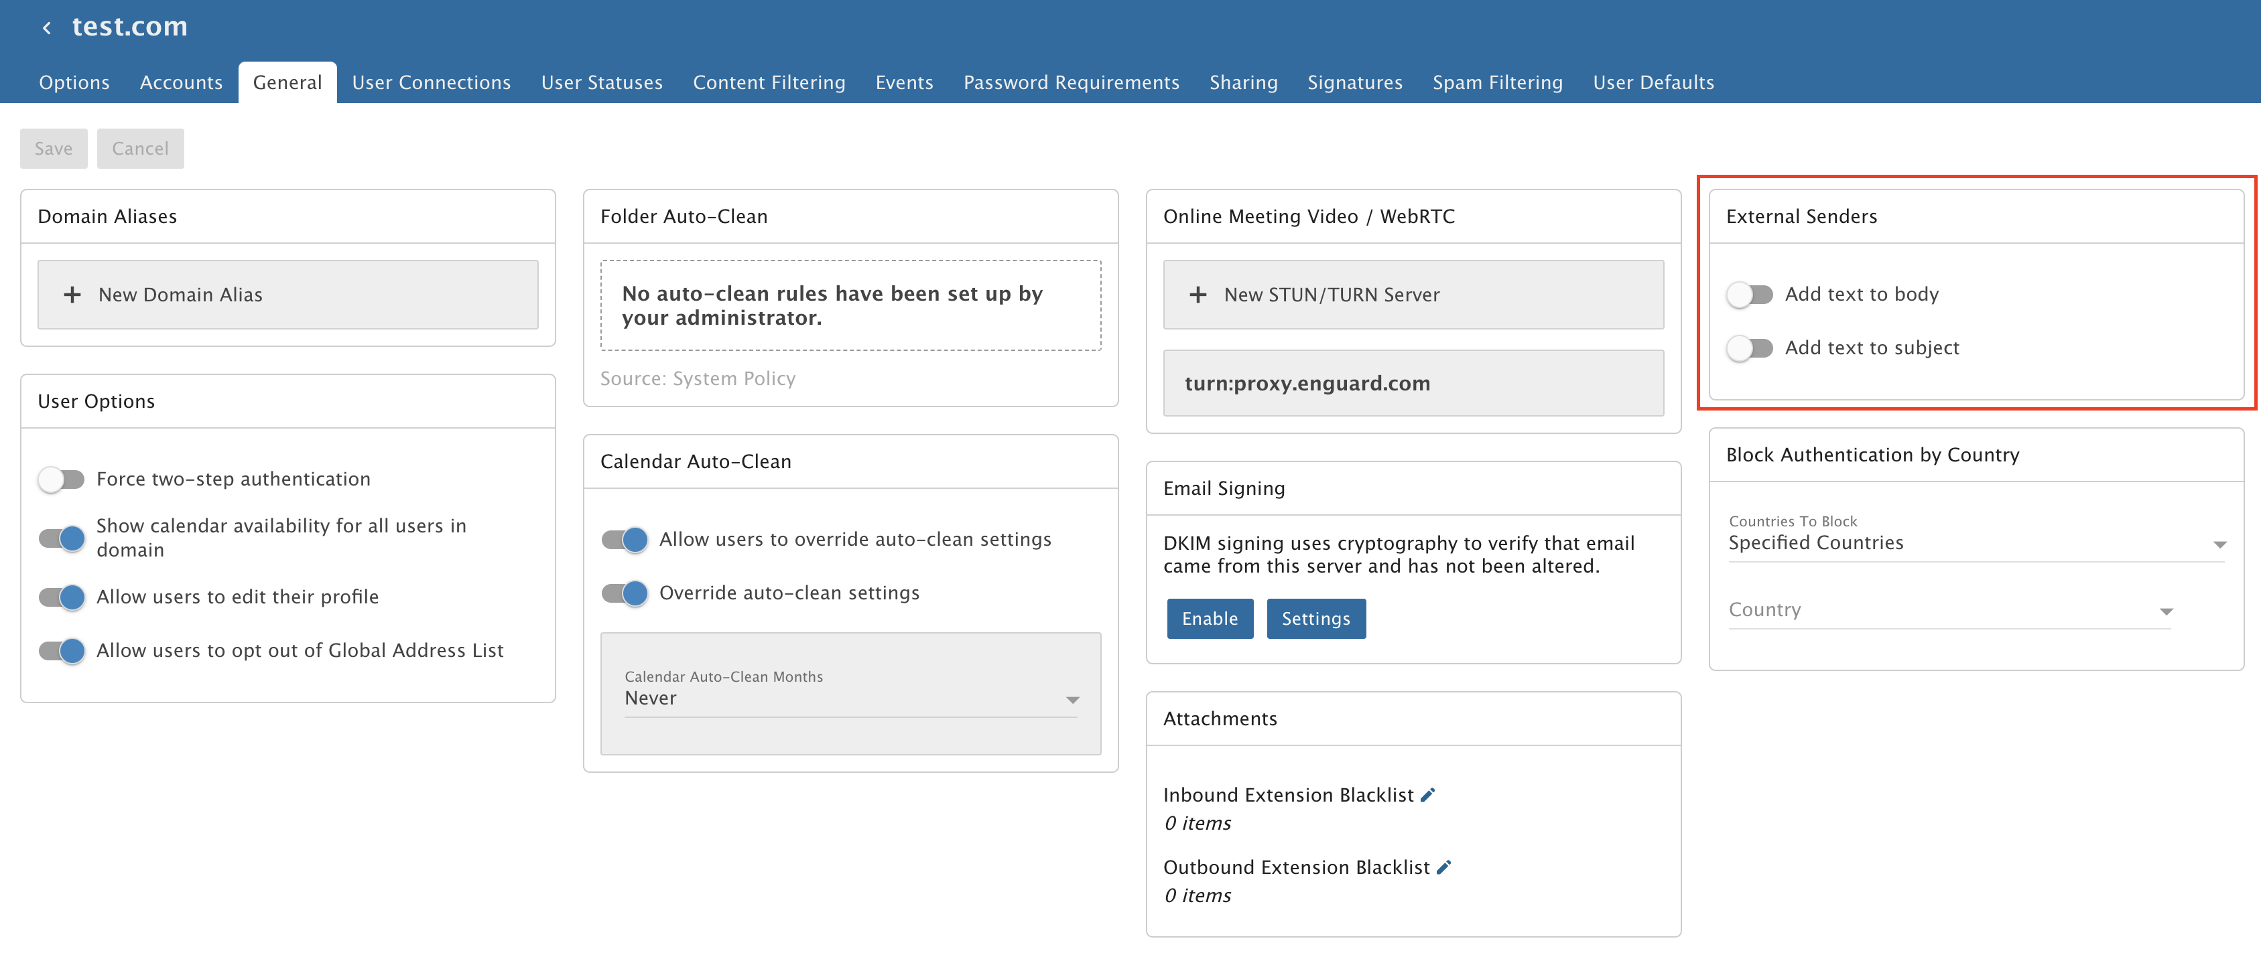Click the back arrow next to test.com
Image resolution: width=2261 pixels, height=959 pixels.
coord(46,28)
